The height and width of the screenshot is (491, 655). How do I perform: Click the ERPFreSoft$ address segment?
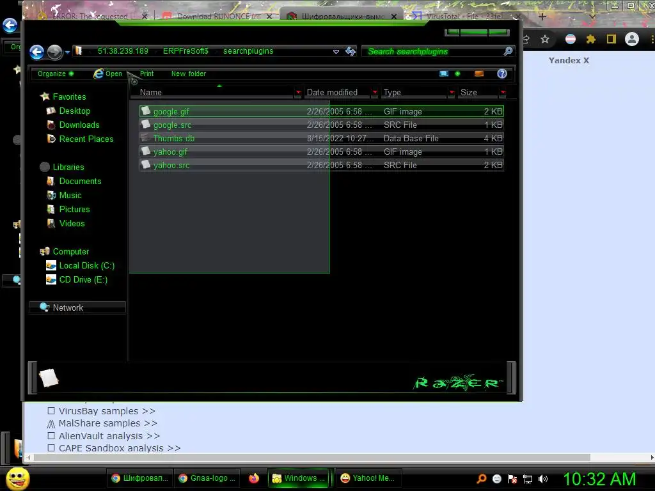185,51
